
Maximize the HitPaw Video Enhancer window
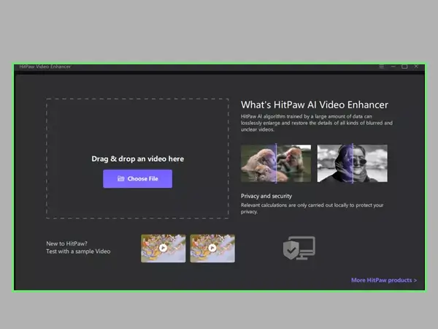click(x=404, y=67)
